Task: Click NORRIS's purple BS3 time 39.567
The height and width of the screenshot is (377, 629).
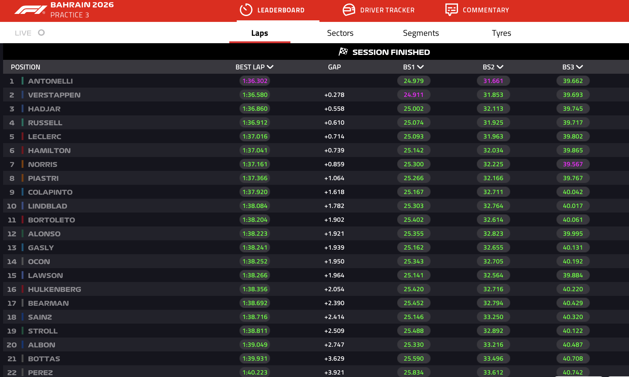Action: (573, 164)
